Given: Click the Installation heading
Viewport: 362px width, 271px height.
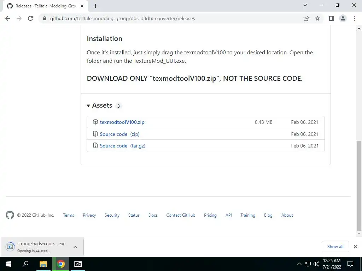Looking at the screenshot, I should click(105, 38).
